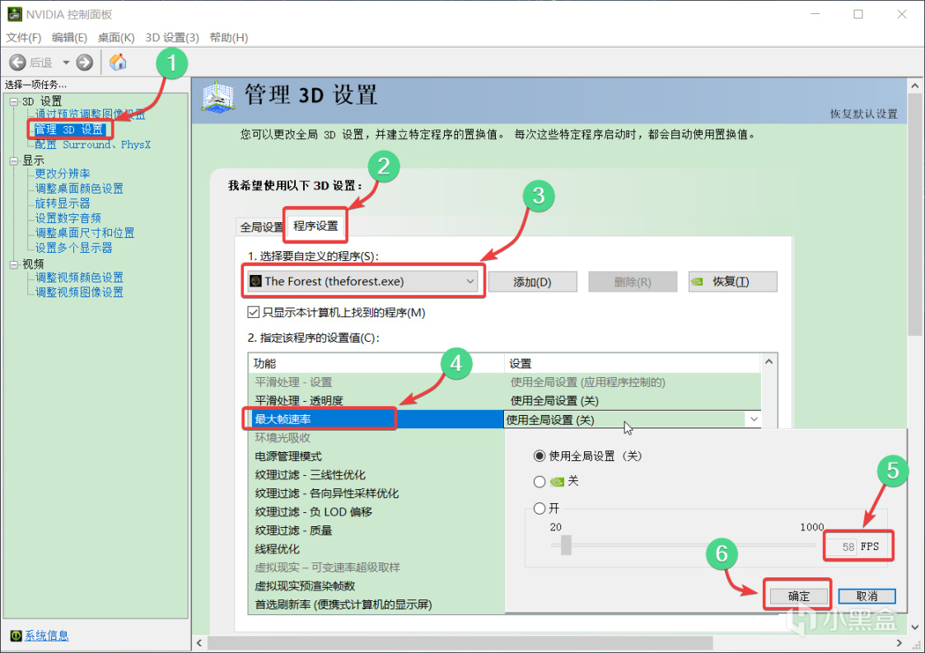Open the 最大帧速率 setting dropdown
Viewport: 925px width, 653px height.
(x=754, y=419)
